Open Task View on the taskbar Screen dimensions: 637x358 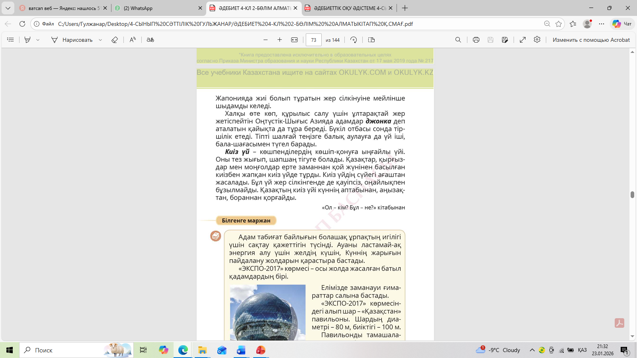tap(143, 350)
